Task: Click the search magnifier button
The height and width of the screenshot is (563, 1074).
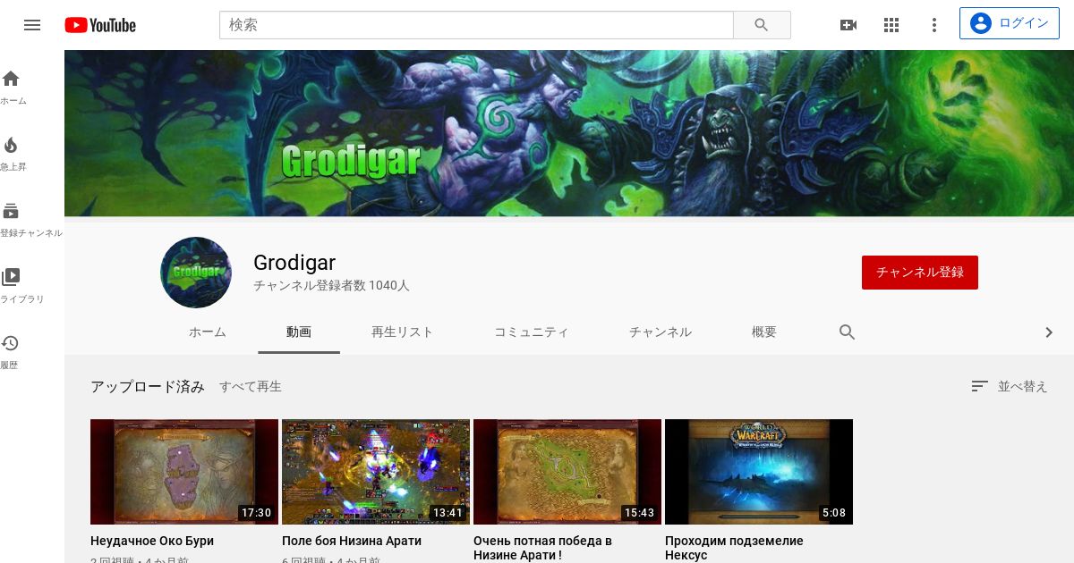Action: tap(762, 25)
